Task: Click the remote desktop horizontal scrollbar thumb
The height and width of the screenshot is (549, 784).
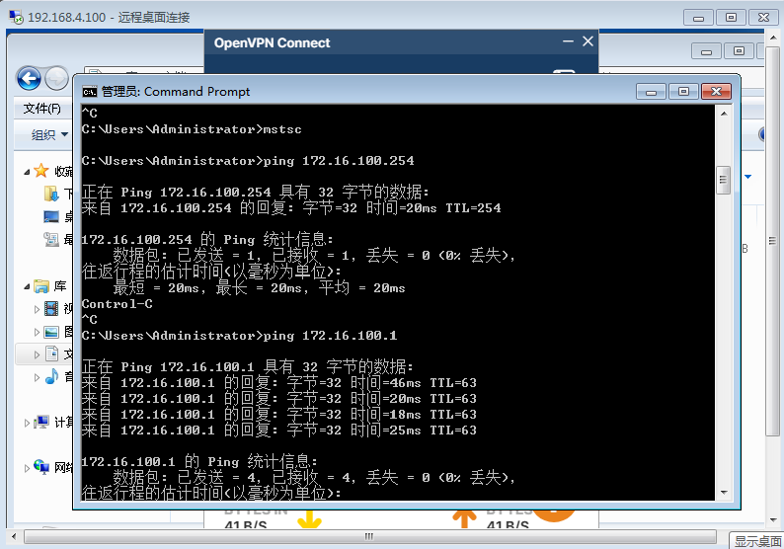Action: 368,536
